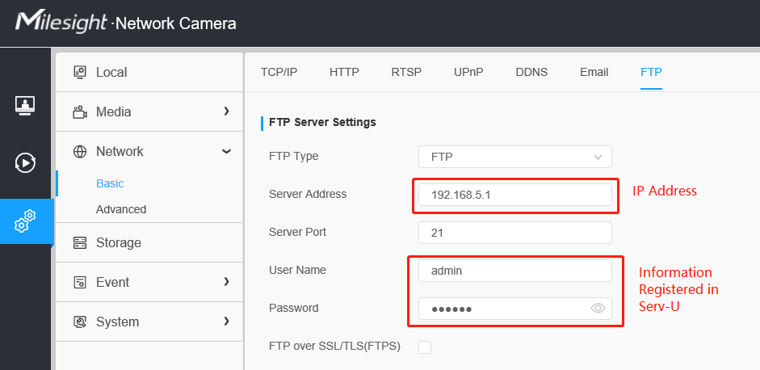This screenshot has width=760, height=370.
Task: Switch to the DDNS tab
Action: (531, 72)
